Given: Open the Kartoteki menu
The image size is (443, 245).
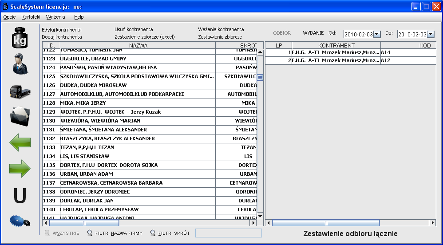Looking at the screenshot, I should [31, 17].
